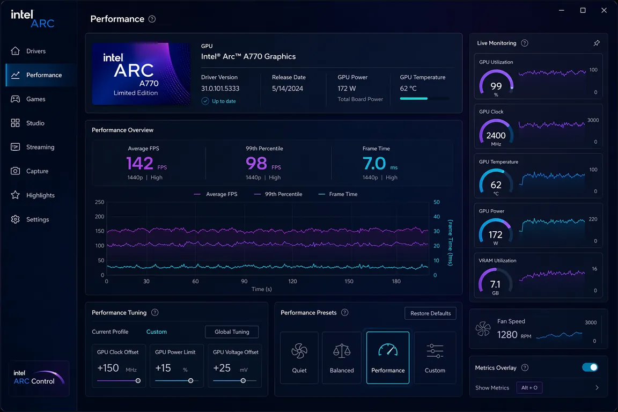Click the Arc A770 Limited Edition thumbnail

[x=141, y=73]
